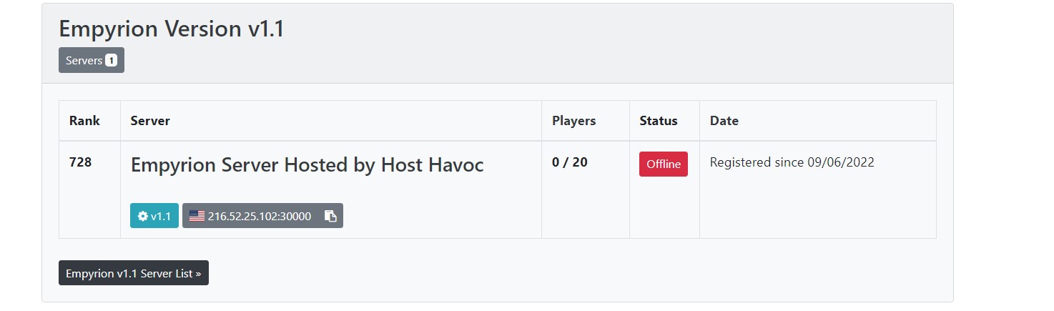This screenshot has width=1054, height=311.
Task: Select the 216.52.25.102:30000 address text
Action: click(x=259, y=216)
